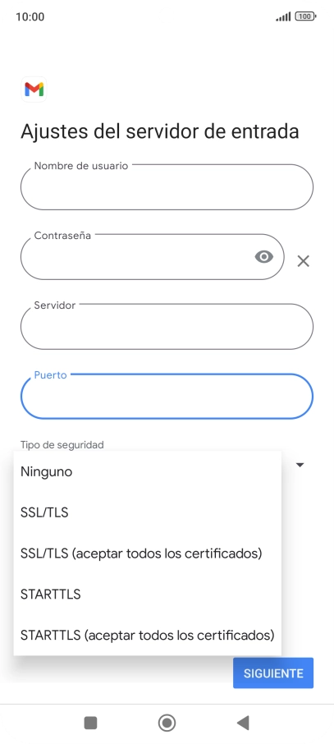Focus the Contraseña input field
This screenshot has width=334, height=744.
(153, 257)
